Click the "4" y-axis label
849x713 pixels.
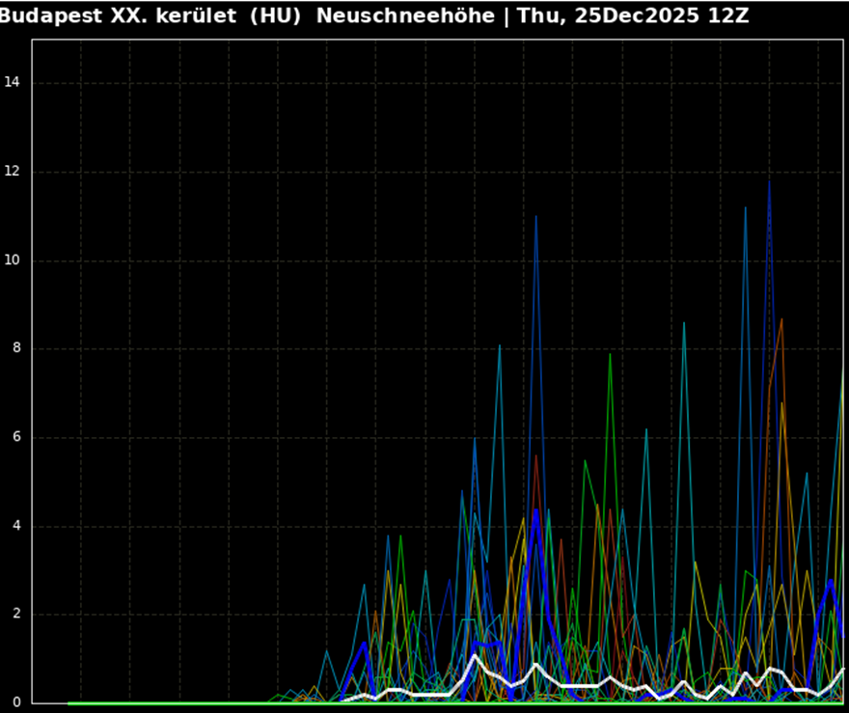[x=15, y=526]
